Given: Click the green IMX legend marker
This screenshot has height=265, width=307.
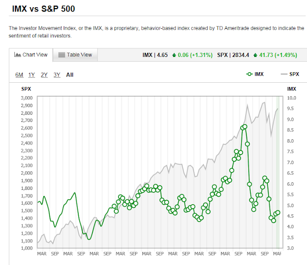Looking at the screenshot, I should pos(249,74).
